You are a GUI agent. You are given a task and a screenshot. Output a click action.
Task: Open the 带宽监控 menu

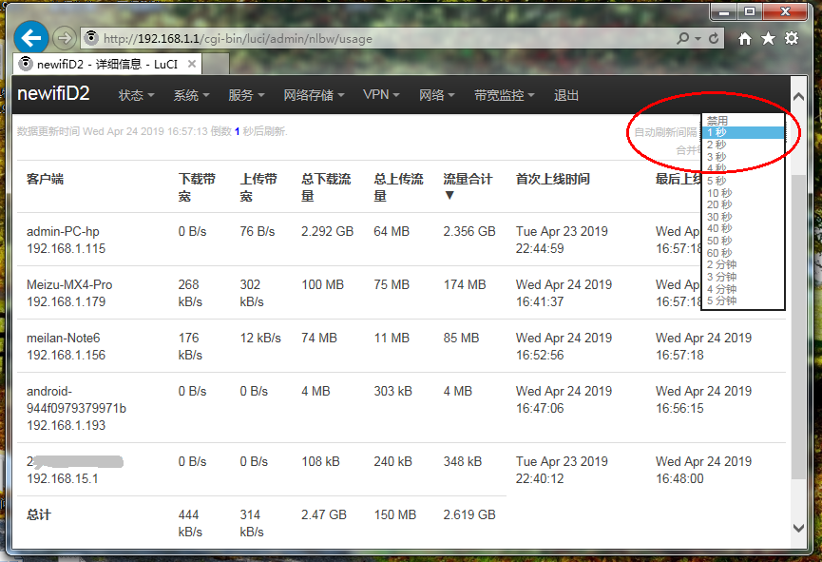(x=505, y=96)
